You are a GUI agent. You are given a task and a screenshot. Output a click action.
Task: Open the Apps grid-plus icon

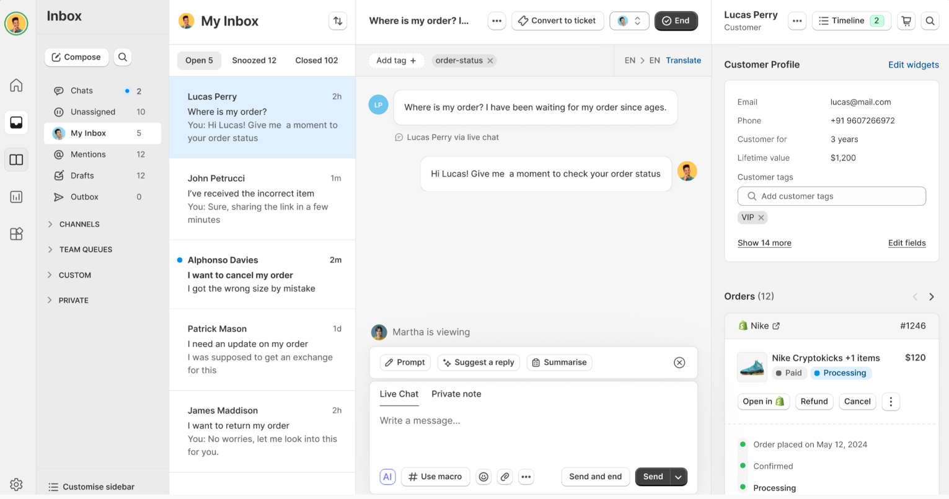[x=16, y=234]
